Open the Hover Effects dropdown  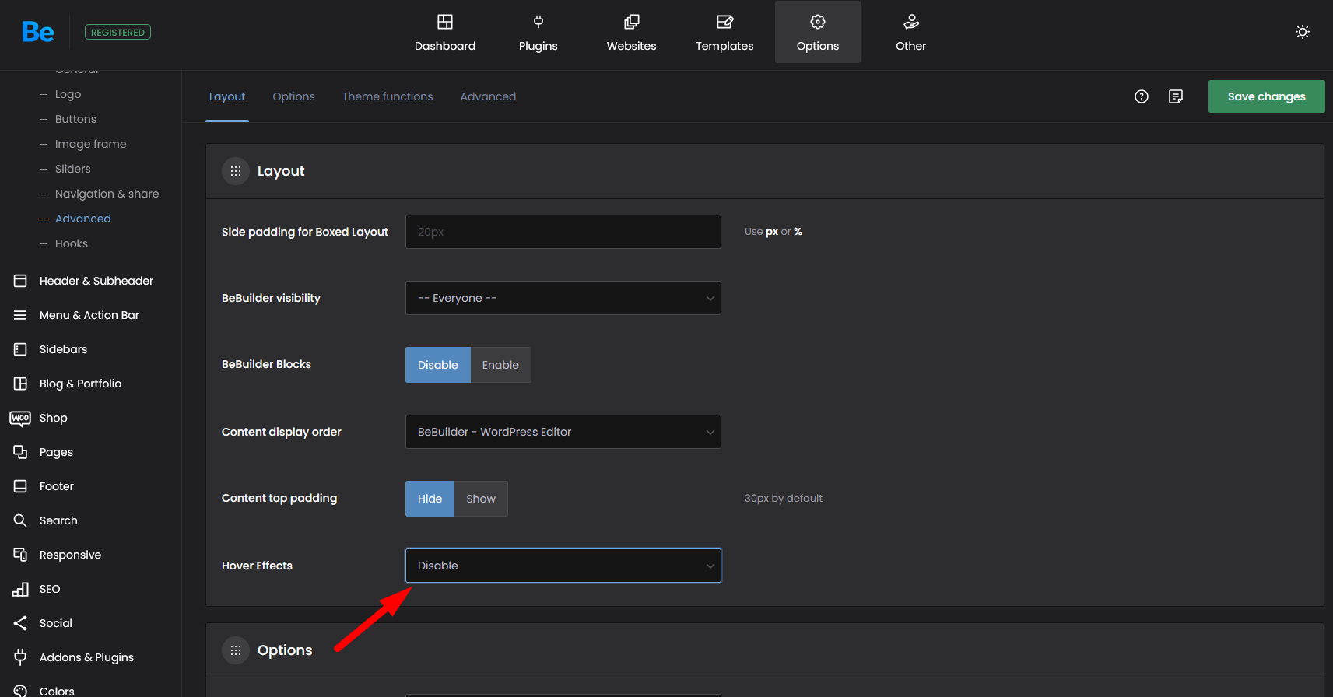[x=563, y=566]
